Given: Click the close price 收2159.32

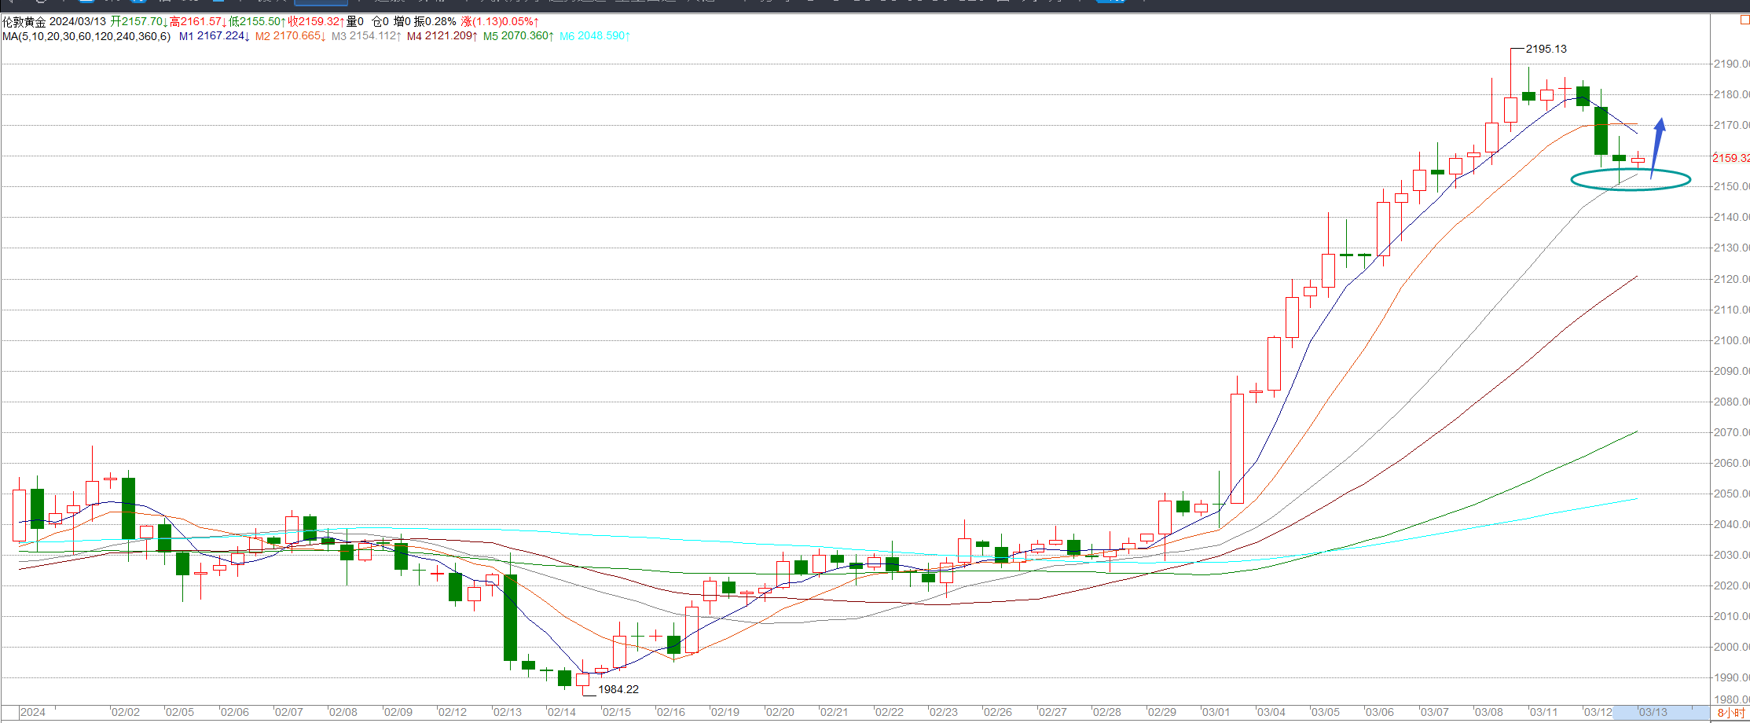Looking at the screenshot, I should click(316, 21).
